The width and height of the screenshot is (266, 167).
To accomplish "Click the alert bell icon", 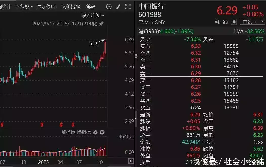I will point(234,22).
